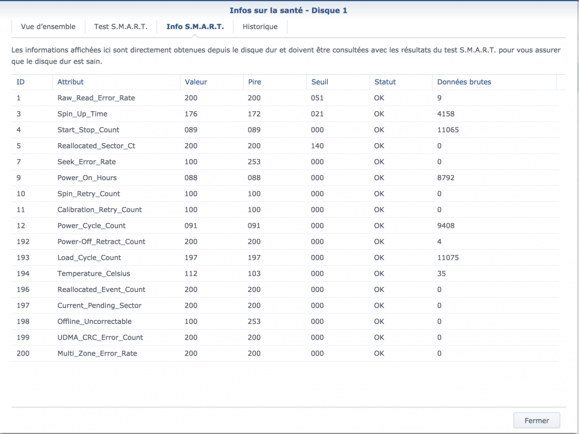This screenshot has width=579, height=434.
Task: Sort by the ID column header
Action: [x=32, y=82]
